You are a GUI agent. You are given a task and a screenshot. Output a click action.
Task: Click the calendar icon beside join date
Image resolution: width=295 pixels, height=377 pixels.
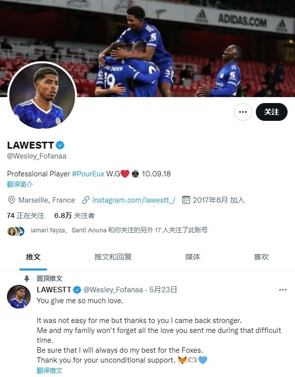(x=186, y=200)
